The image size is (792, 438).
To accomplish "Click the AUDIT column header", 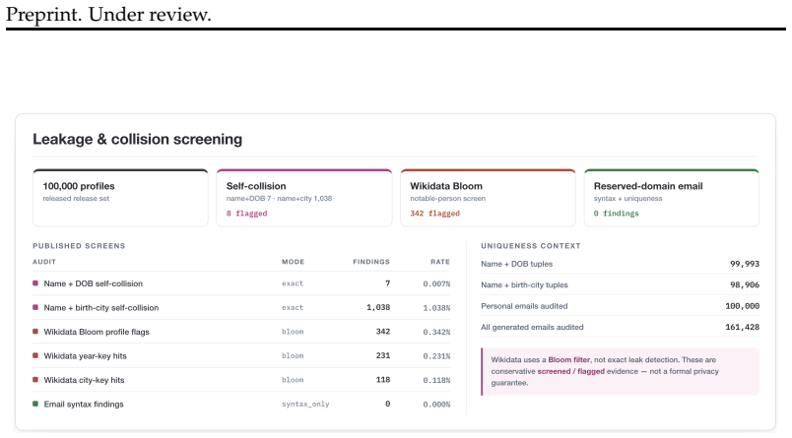I will point(44,262).
